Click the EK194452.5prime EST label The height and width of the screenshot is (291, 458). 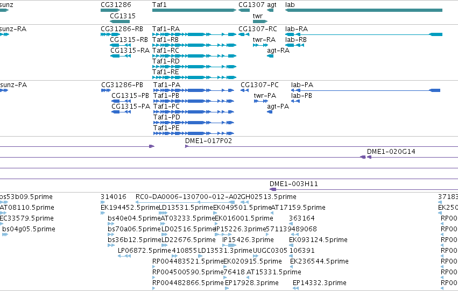[x=130, y=208]
